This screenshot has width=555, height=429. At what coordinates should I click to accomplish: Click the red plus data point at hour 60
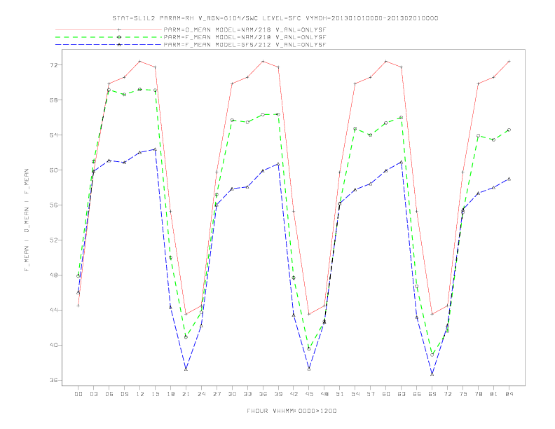click(x=386, y=61)
